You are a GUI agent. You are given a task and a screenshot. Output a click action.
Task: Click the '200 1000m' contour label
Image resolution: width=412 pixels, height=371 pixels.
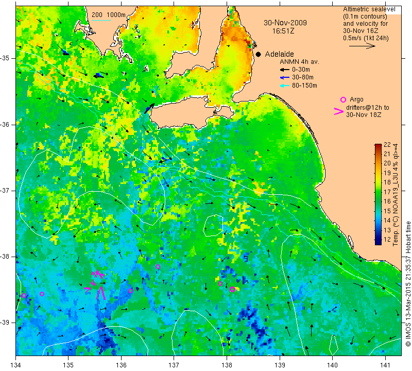coord(109,15)
